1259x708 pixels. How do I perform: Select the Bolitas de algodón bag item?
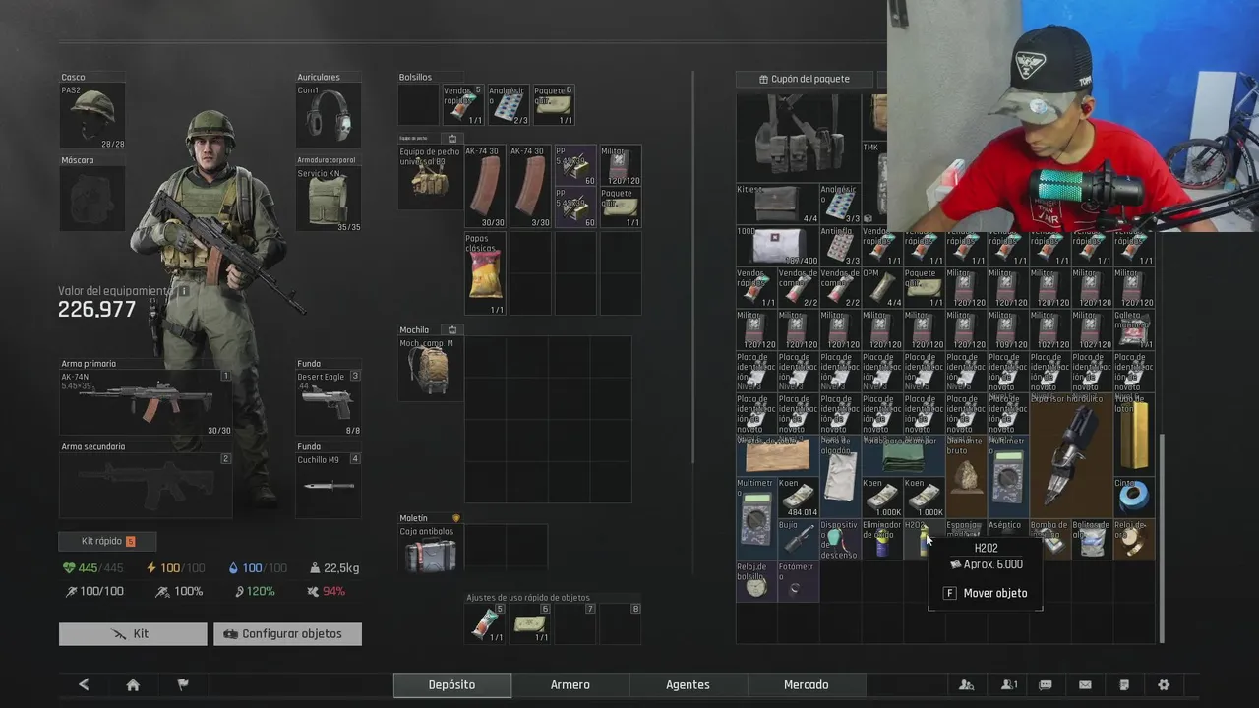(x=1092, y=539)
